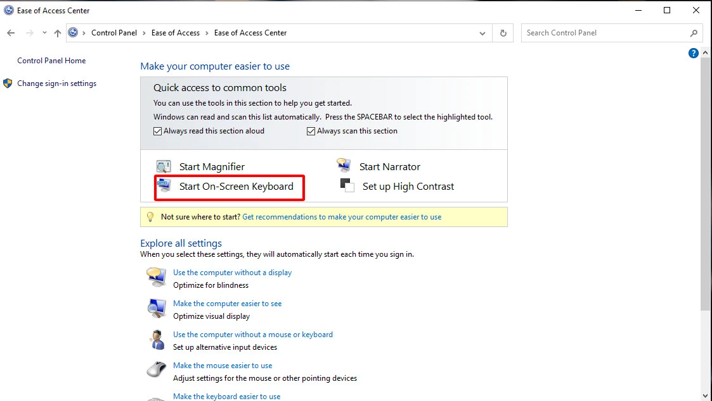Open Control Panel Home
The image size is (712, 401).
click(x=51, y=60)
